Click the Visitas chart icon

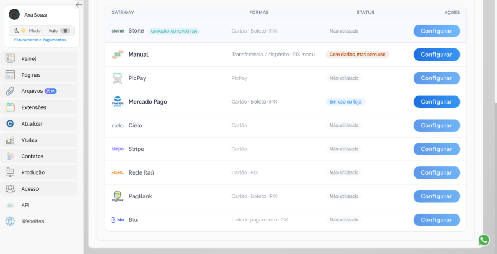tap(10, 140)
